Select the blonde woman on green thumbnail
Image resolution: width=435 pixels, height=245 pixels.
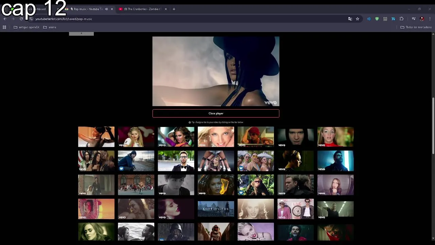pyautogui.click(x=335, y=137)
